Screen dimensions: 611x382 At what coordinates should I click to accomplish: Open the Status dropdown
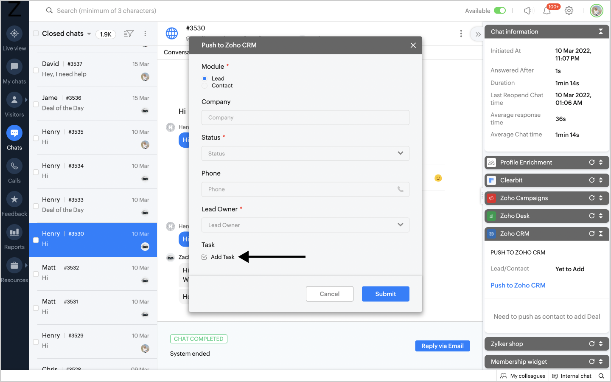pyautogui.click(x=305, y=154)
